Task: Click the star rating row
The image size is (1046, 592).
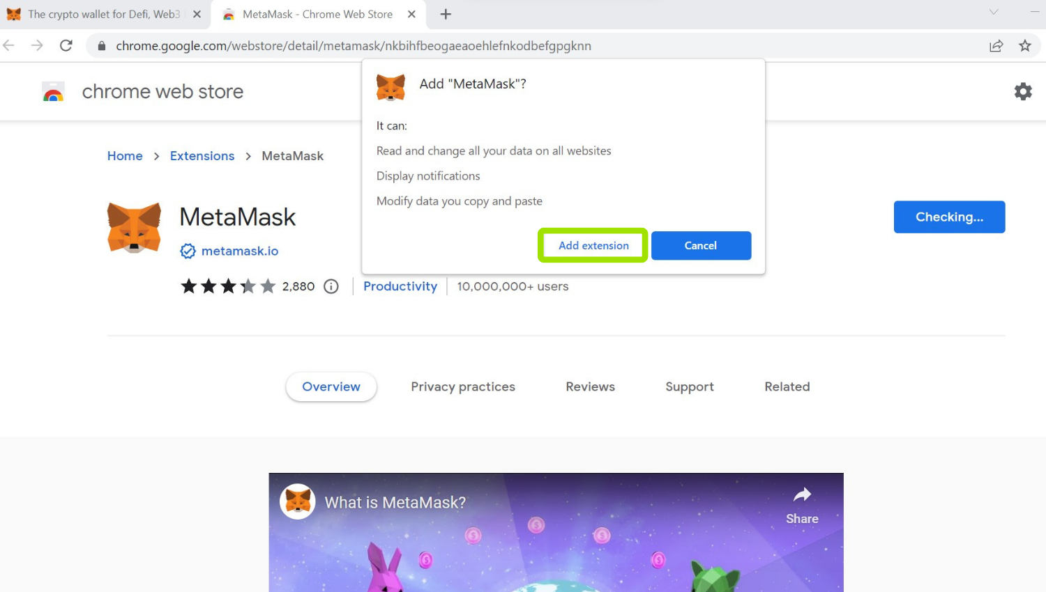Action: (228, 286)
